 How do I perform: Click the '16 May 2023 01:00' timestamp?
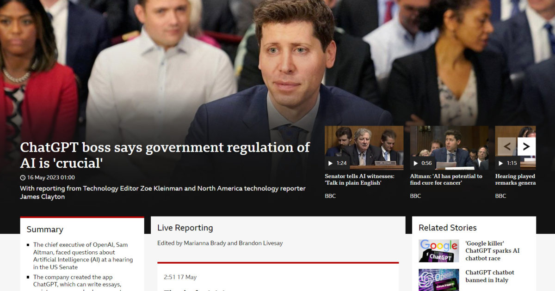point(51,177)
